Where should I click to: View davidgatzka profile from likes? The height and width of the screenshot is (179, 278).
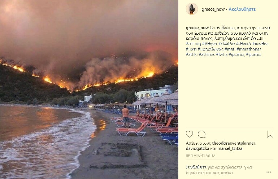tap(197, 149)
